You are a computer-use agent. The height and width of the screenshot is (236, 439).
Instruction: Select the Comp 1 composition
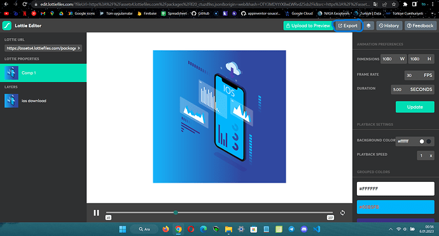click(43, 73)
